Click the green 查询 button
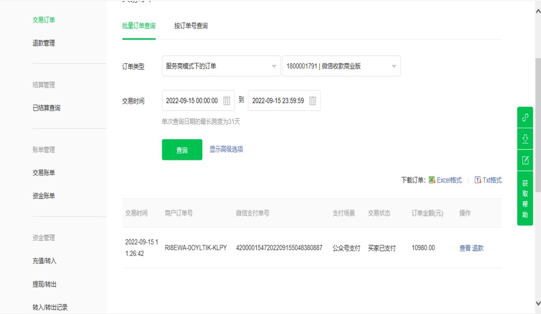The image size is (541, 314). (x=182, y=150)
